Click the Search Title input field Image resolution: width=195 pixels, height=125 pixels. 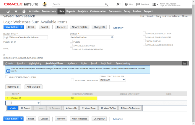click(25, 37)
